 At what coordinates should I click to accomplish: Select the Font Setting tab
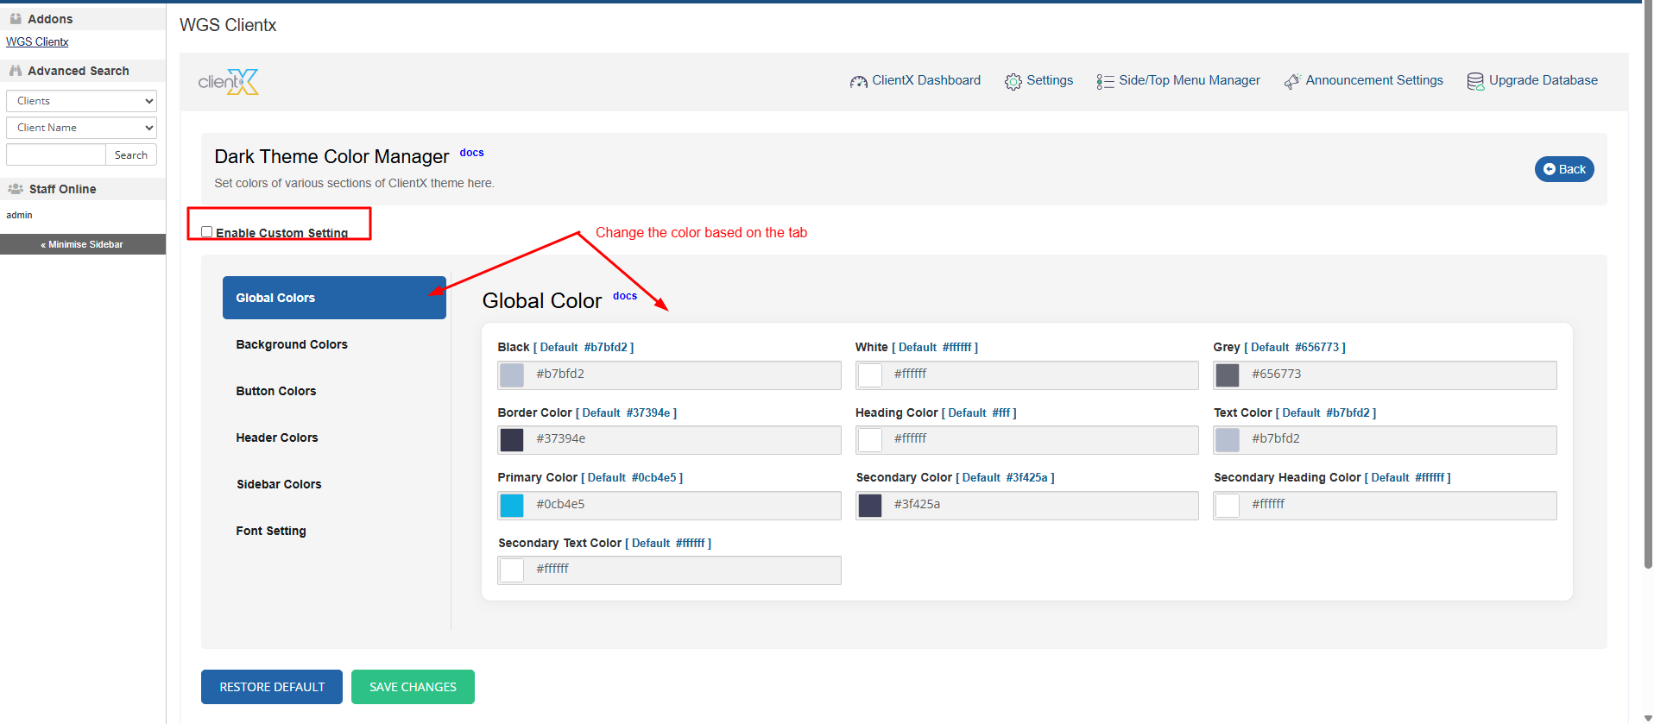click(x=271, y=531)
